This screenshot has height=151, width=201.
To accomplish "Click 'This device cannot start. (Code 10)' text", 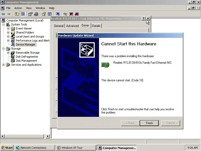I will pyautogui.click(x=122, y=80).
